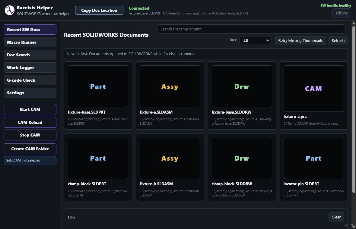Select fixture-base.SLDPRT Part thumbnail
The width and height of the screenshot is (356, 229).
(98, 86)
